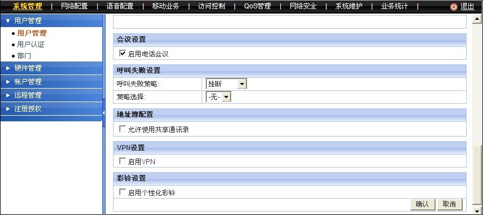483x215 pixels.
Task: Expand the 帐户管理 sidebar section
Action: coord(51,82)
